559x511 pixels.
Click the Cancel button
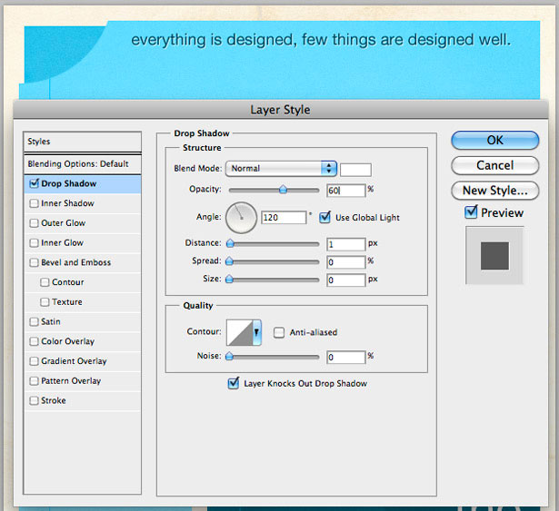tap(494, 165)
